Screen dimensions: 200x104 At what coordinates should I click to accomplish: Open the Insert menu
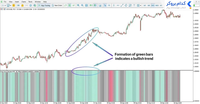[x=17, y=2]
